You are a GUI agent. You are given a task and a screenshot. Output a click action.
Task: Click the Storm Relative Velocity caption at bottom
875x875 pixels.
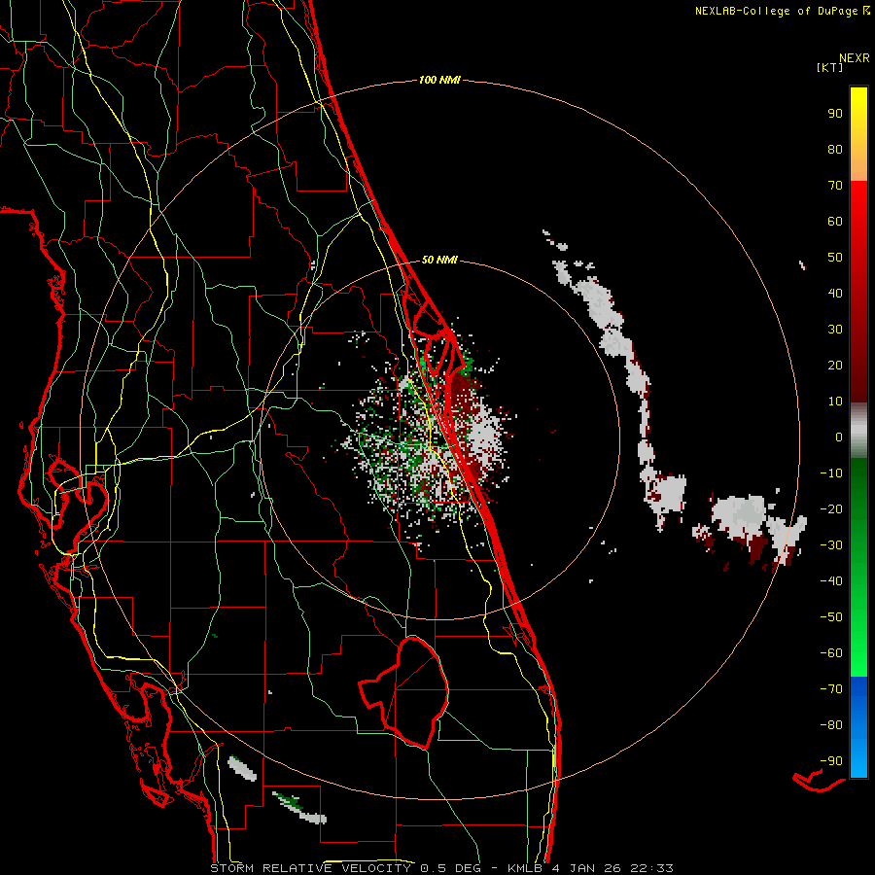441,868
